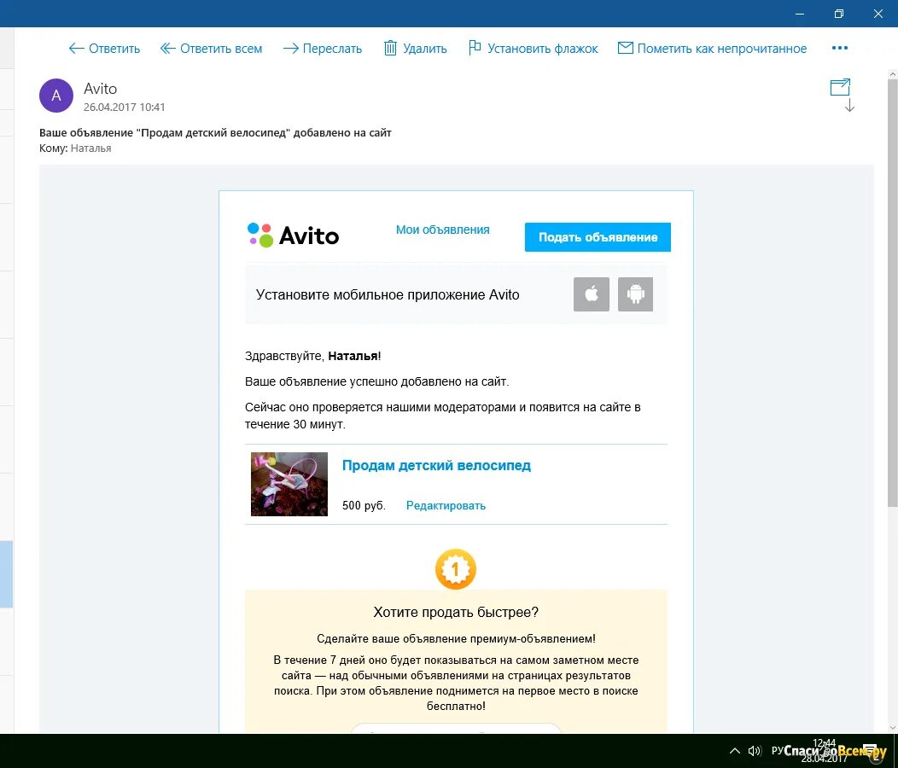Download the Avito iOS app via Apple icon

tap(591, 294)
